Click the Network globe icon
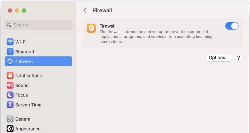This screenshot has width=250, height=133. pyautogui.click(x=10, y=61)
